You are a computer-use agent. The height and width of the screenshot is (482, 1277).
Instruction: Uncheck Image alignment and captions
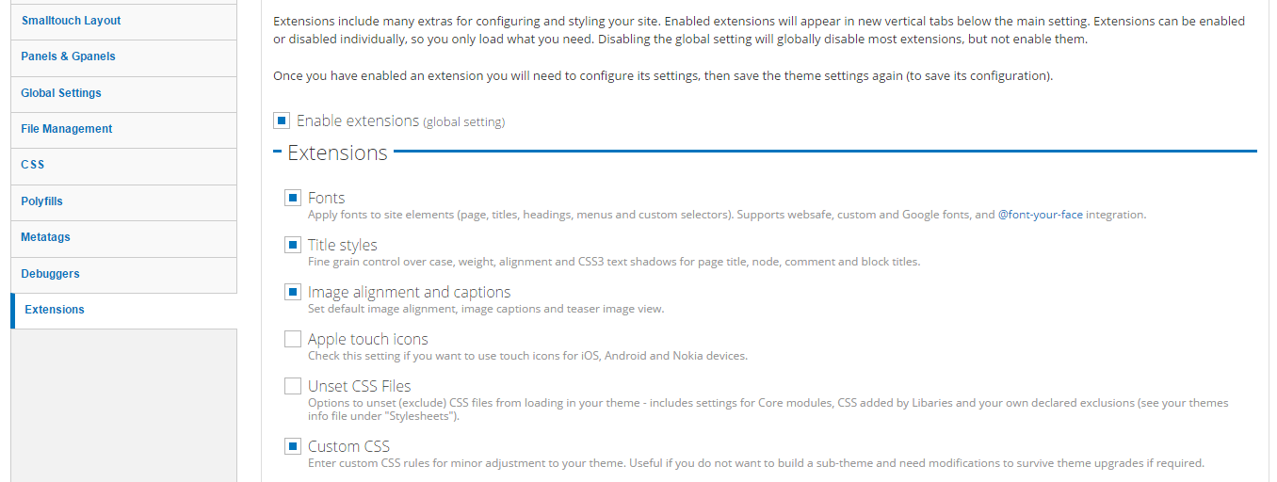click(293, 292)
